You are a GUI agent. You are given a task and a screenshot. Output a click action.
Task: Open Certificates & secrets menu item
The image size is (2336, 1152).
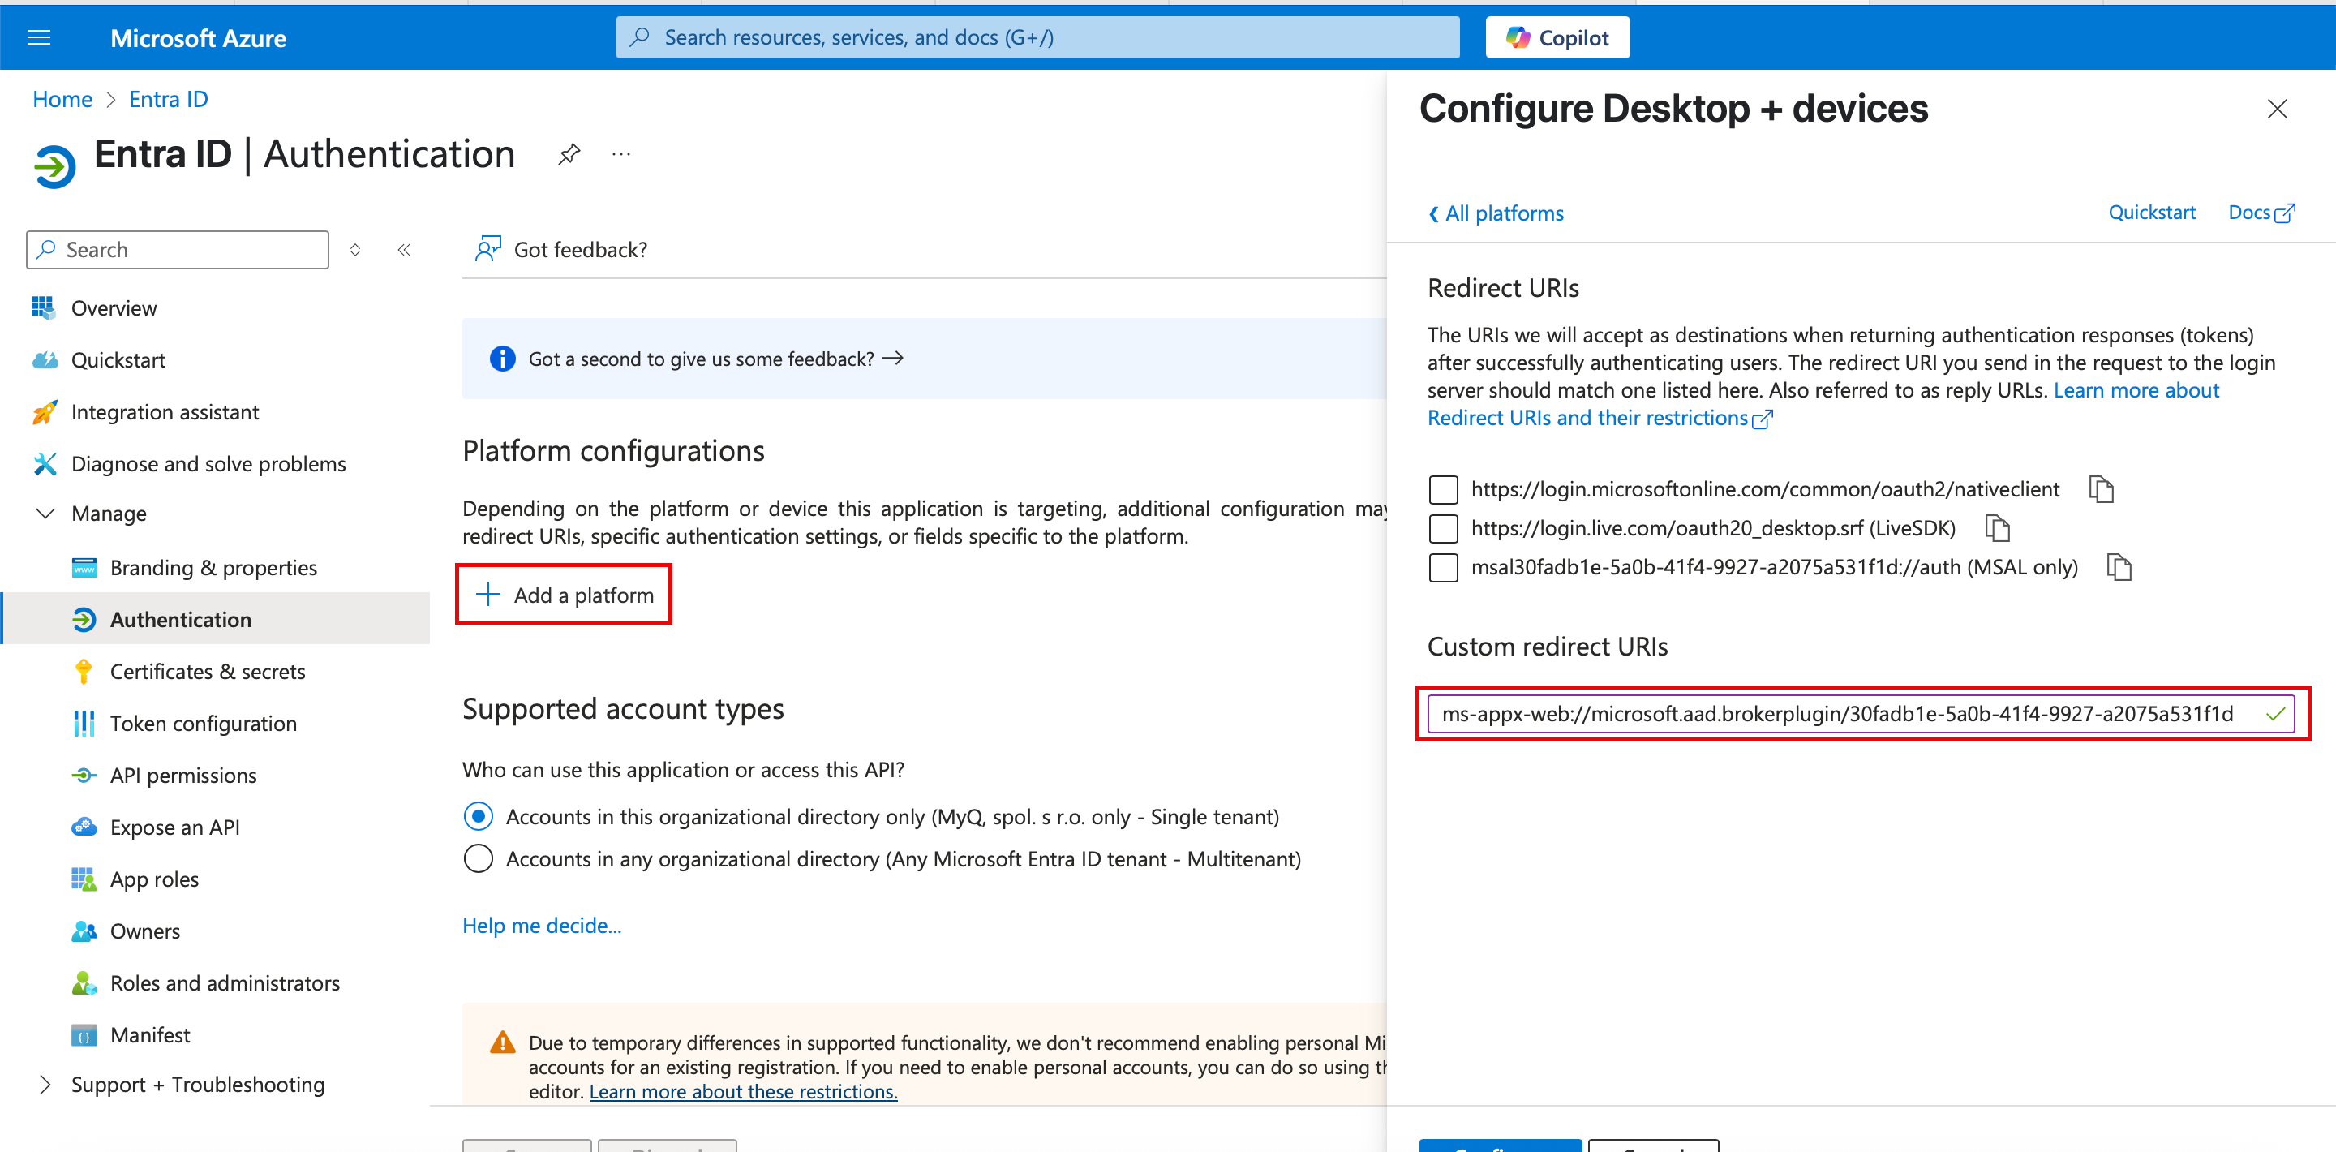(x=207, y=671)
